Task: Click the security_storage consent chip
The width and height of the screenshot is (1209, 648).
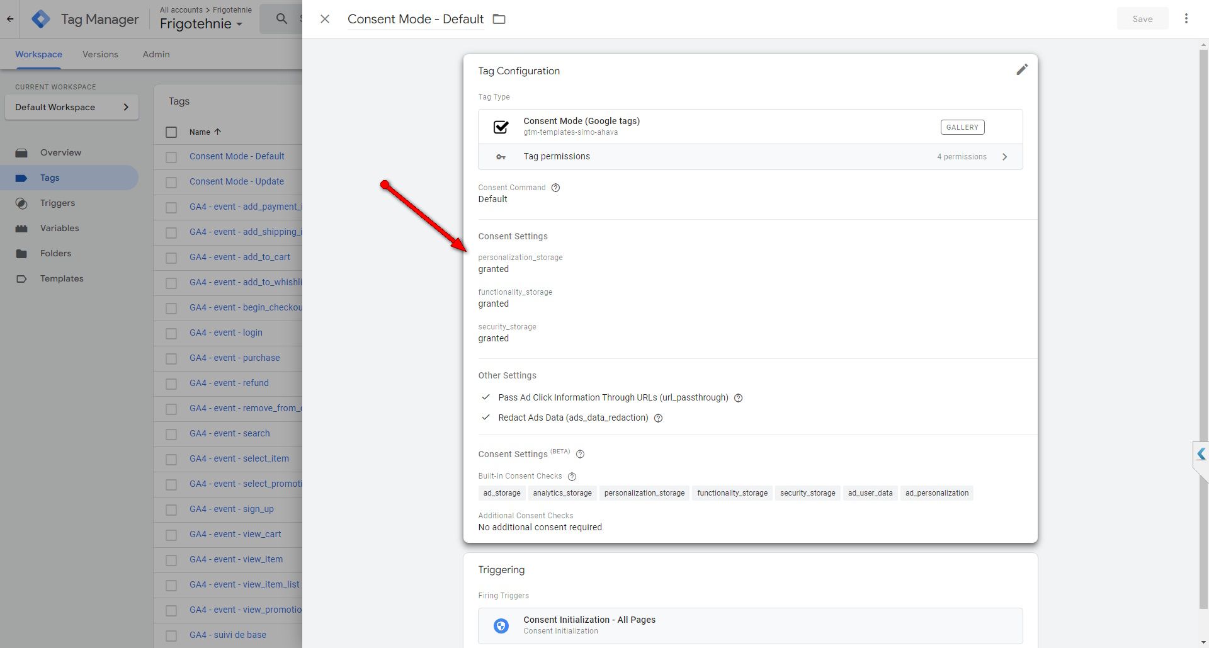Action: (808, 493)
